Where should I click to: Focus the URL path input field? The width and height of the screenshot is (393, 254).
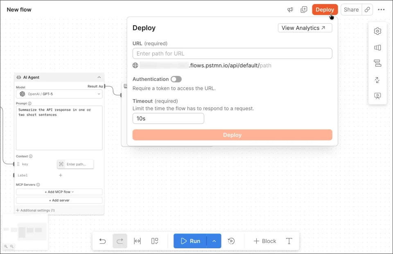[x=233, y=53]
